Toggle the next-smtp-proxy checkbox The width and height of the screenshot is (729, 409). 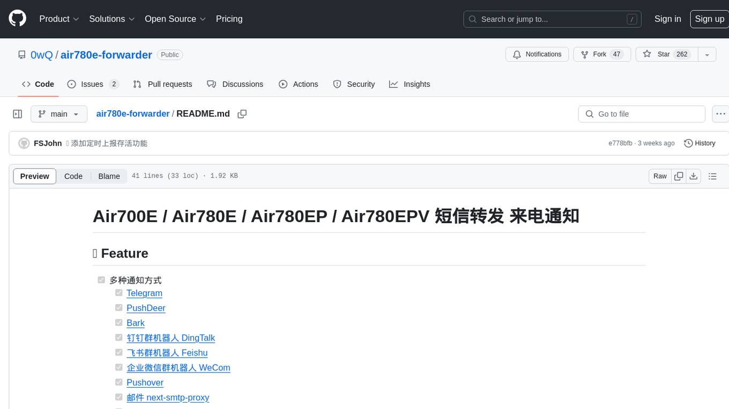119,397
